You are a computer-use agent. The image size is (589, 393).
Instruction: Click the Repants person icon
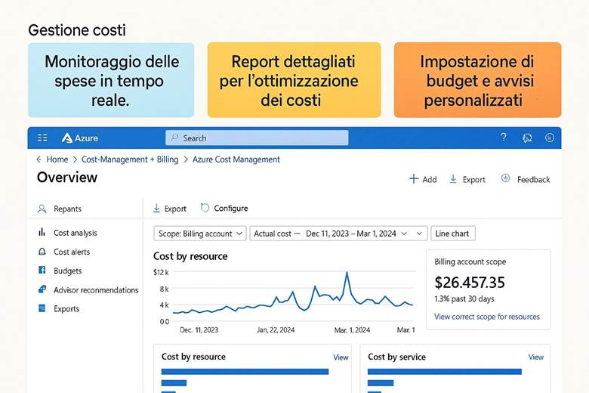[42, 209]
